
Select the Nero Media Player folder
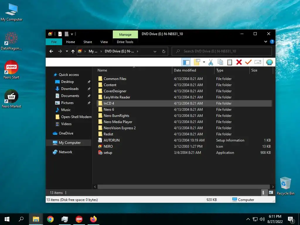[184, 122]
